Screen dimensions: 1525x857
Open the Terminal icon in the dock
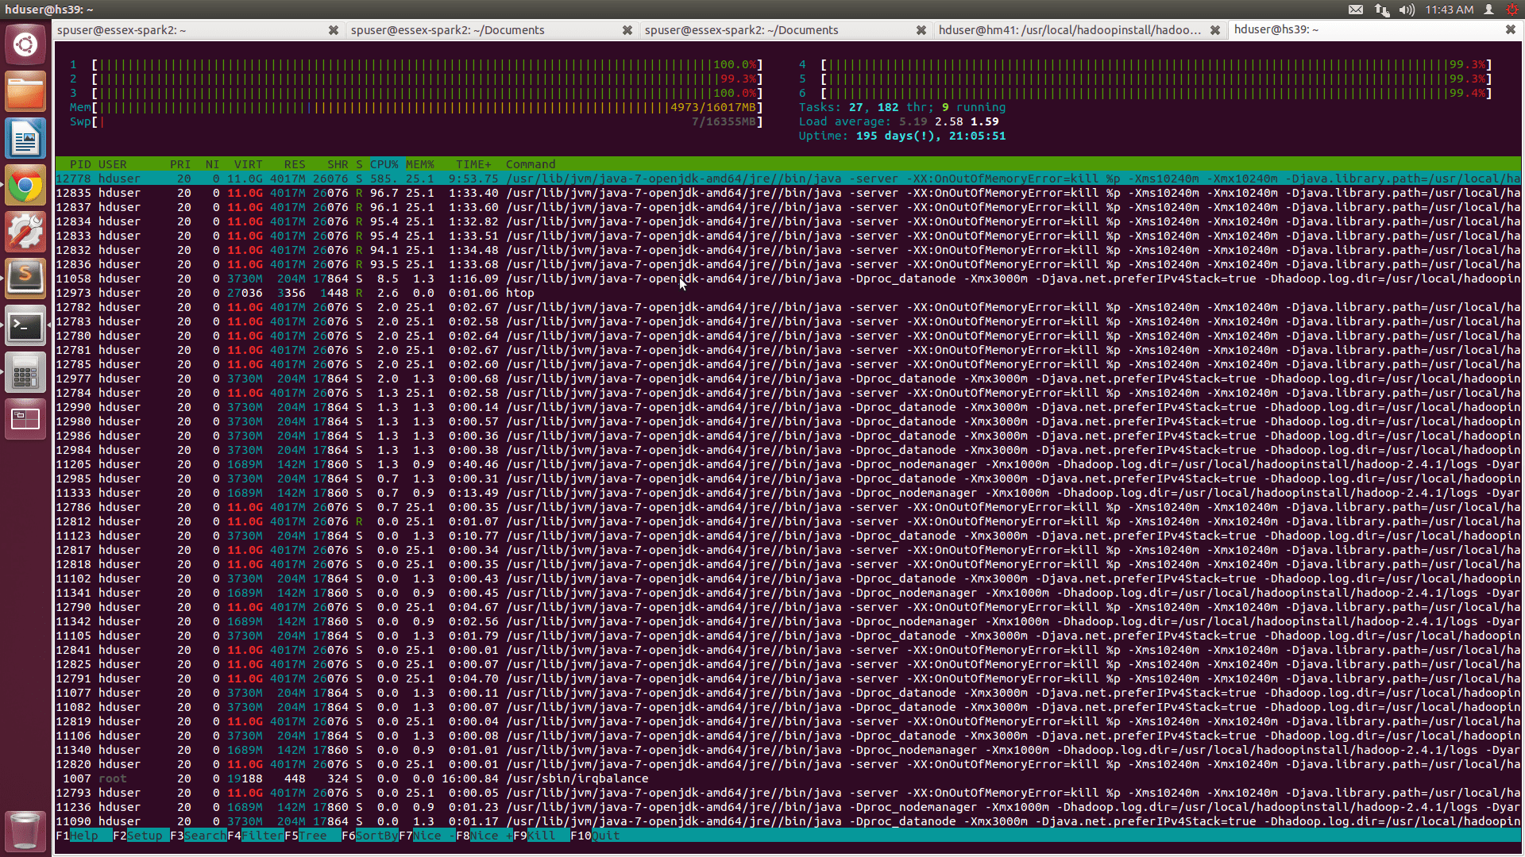coord(25,325)
